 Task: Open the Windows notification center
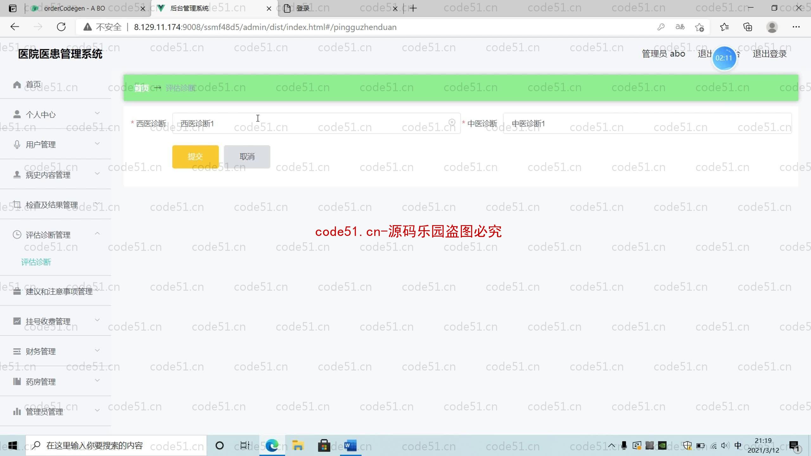point(795,446)
